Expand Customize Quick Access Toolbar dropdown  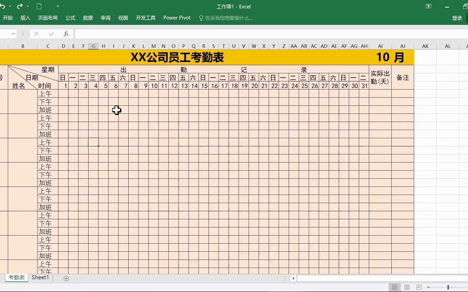[x=58, y=6]
